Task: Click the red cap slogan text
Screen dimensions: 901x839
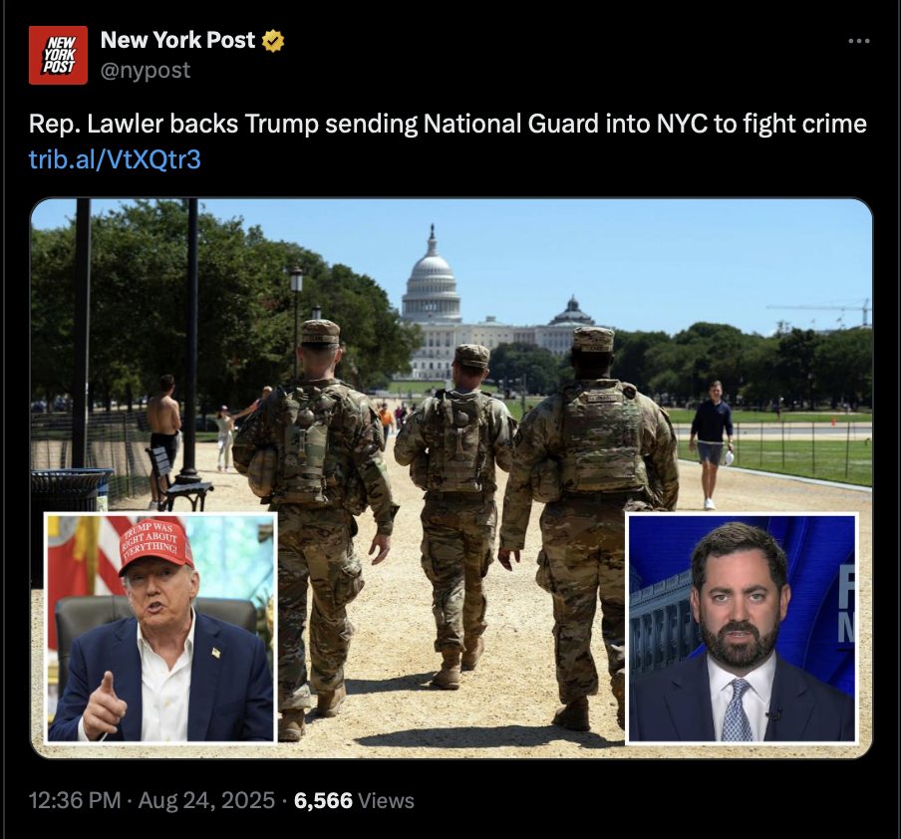Action: coord(150,537)
